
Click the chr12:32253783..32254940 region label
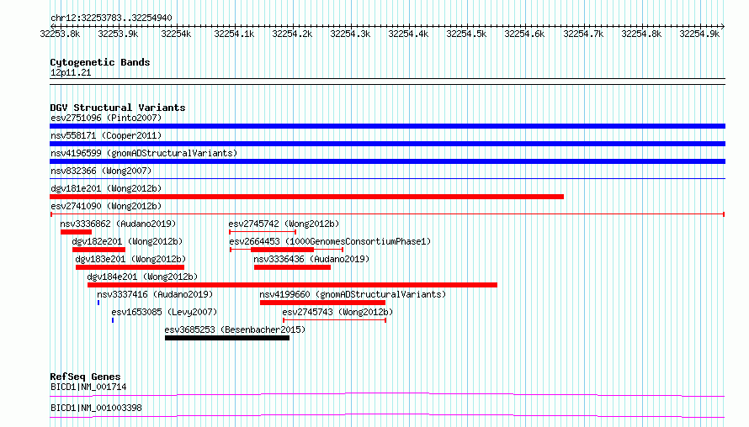[x=111, y=18]
